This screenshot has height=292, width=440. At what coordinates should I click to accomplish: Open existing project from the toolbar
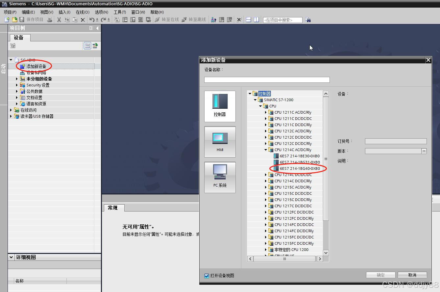tap(14, 20)
